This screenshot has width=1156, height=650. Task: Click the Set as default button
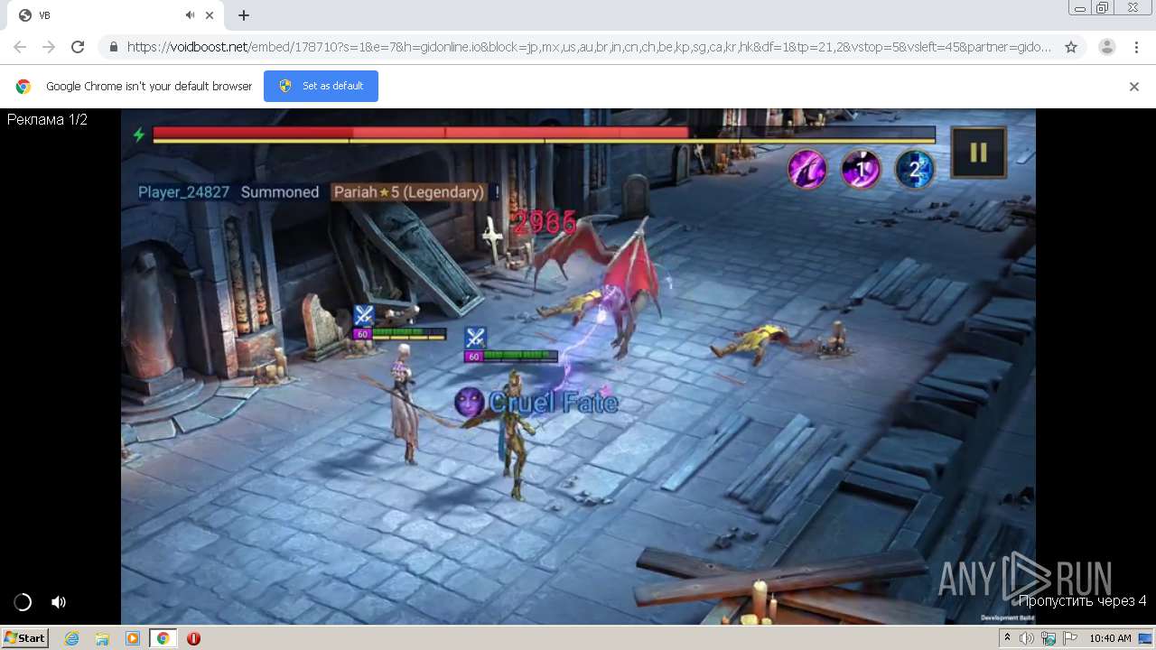[x=321, y=86]
